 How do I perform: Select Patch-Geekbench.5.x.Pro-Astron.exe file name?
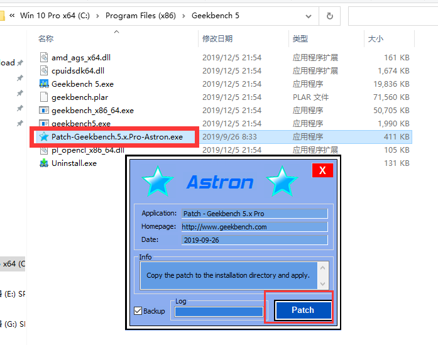click(117, 136)
